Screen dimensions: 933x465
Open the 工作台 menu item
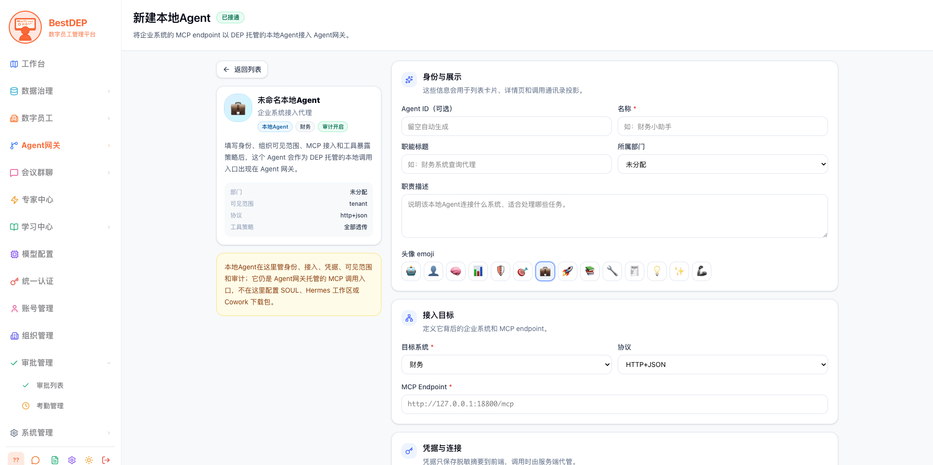60,64
